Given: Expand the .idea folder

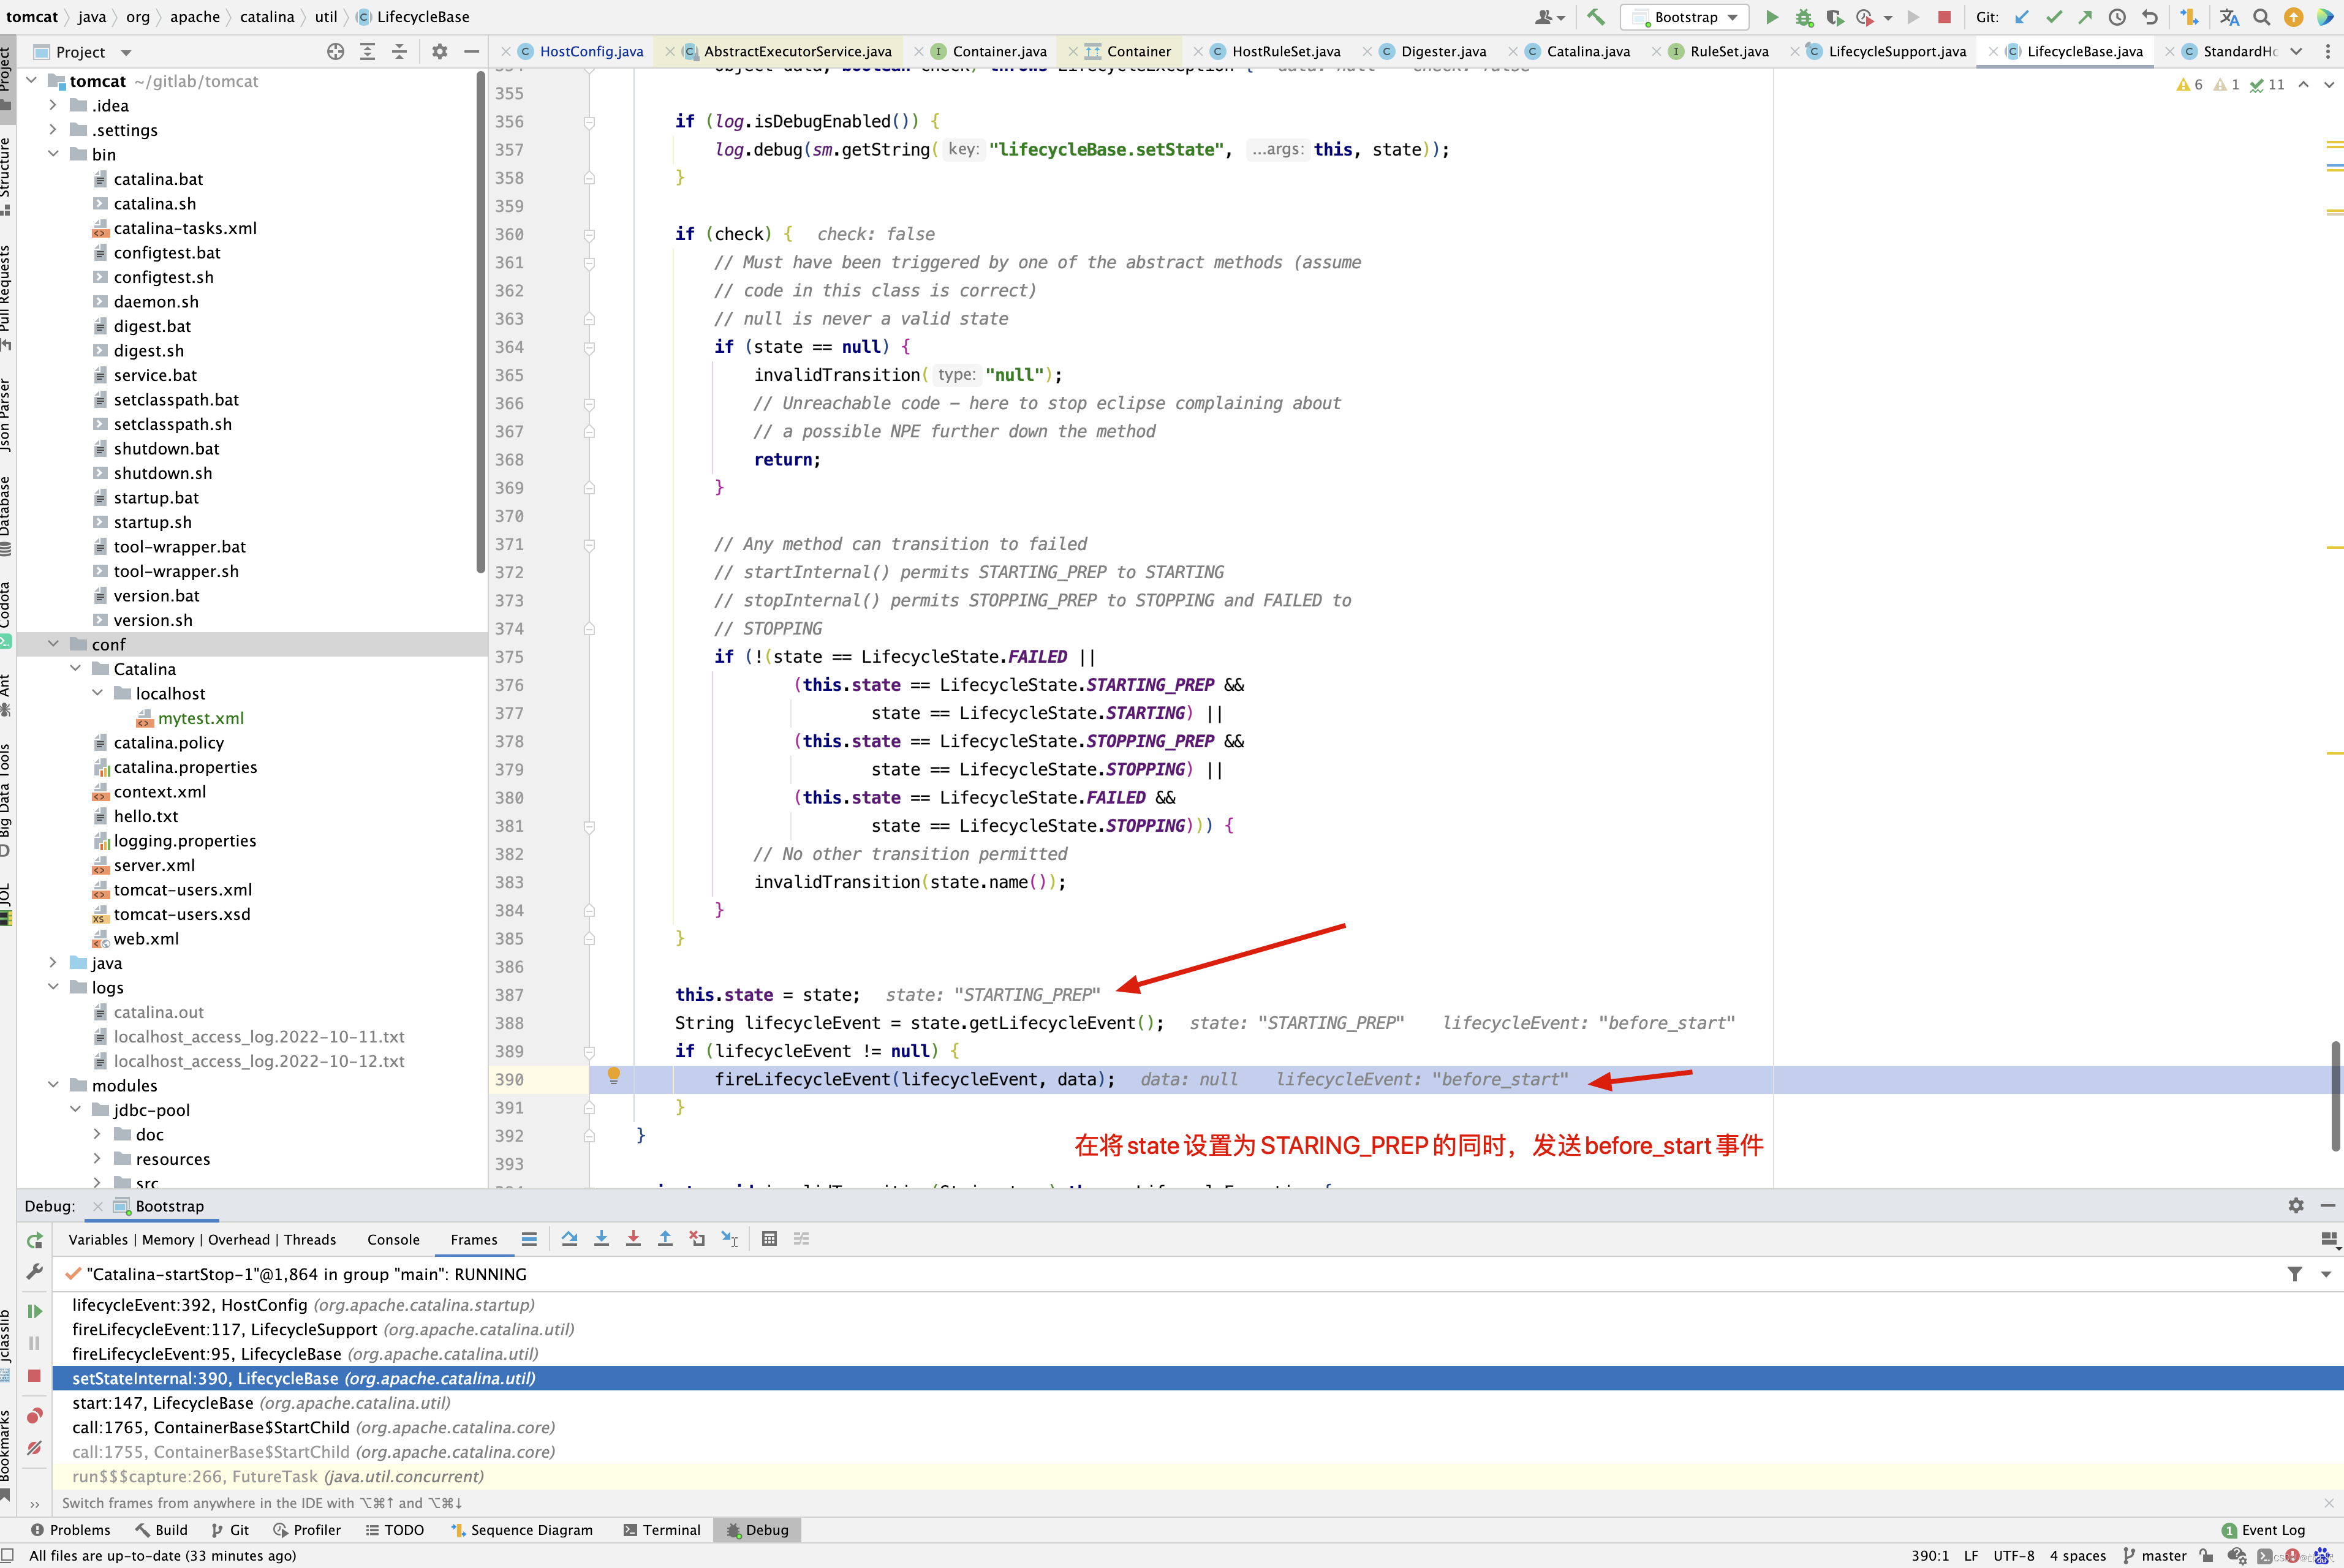Looking at the screenshot, I should coord(54,105).
